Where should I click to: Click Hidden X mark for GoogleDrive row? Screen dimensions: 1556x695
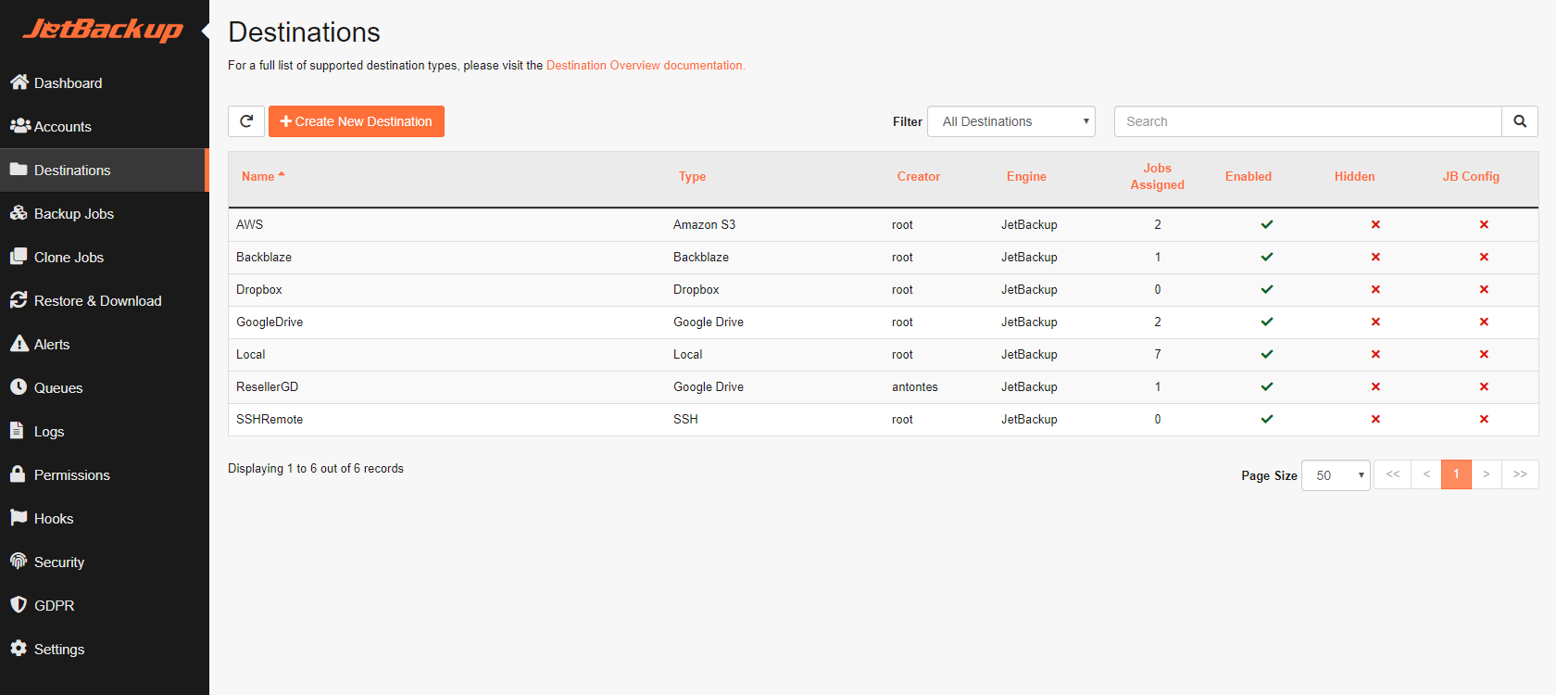1375,322
